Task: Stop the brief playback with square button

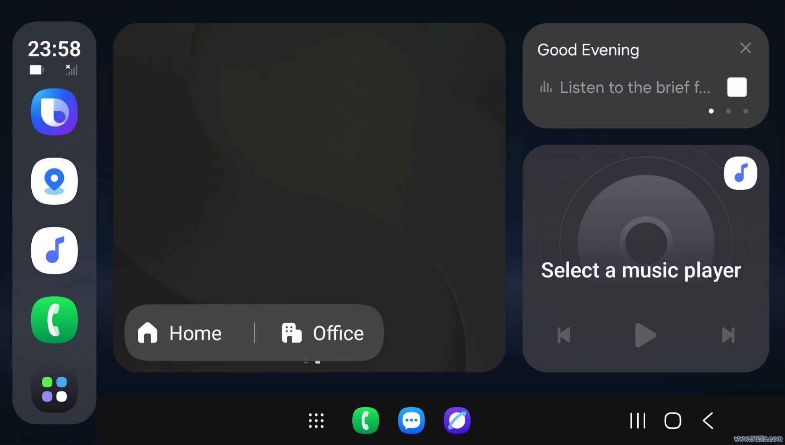Action: coord(737,87)
